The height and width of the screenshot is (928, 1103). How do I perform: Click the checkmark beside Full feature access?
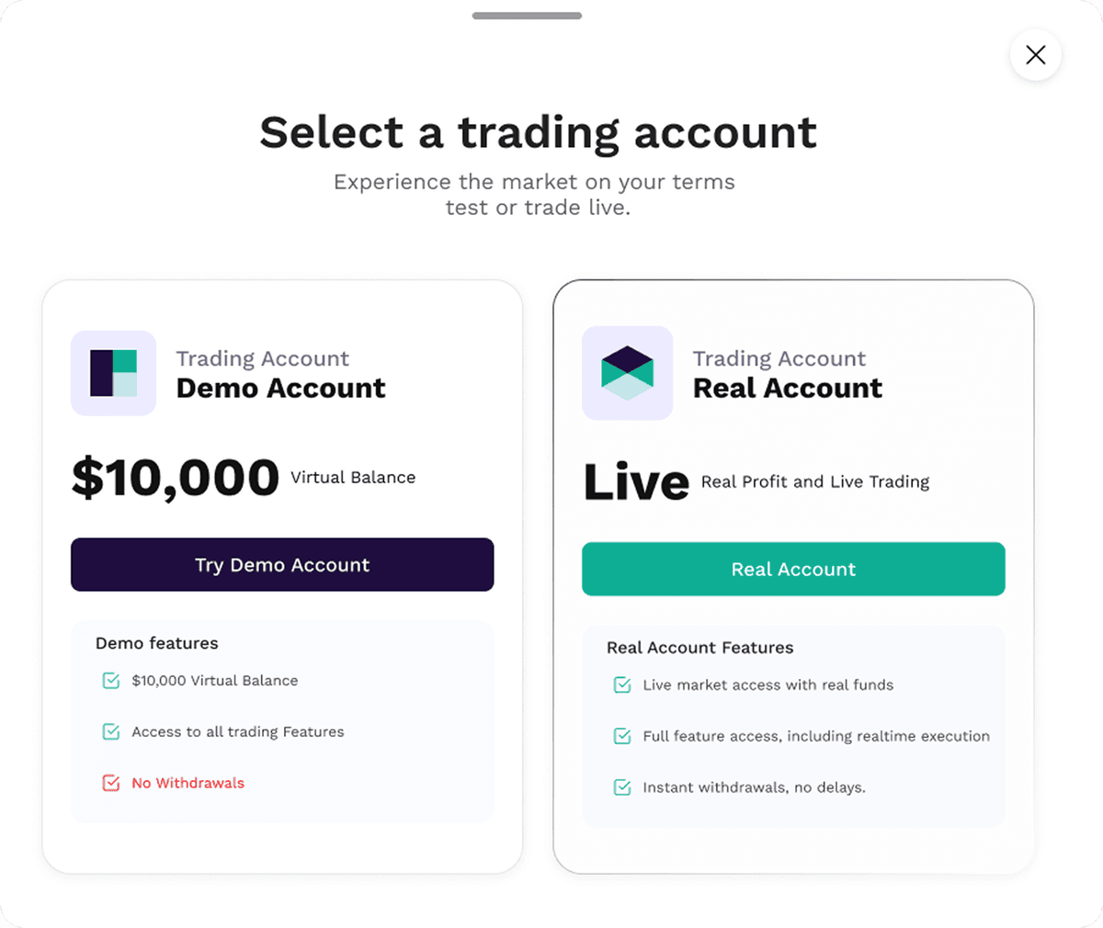[622, 736]
